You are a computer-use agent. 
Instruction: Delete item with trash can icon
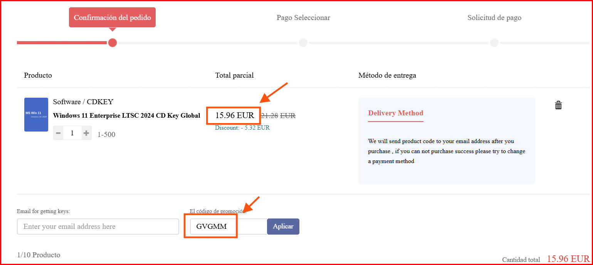point(558,105)
